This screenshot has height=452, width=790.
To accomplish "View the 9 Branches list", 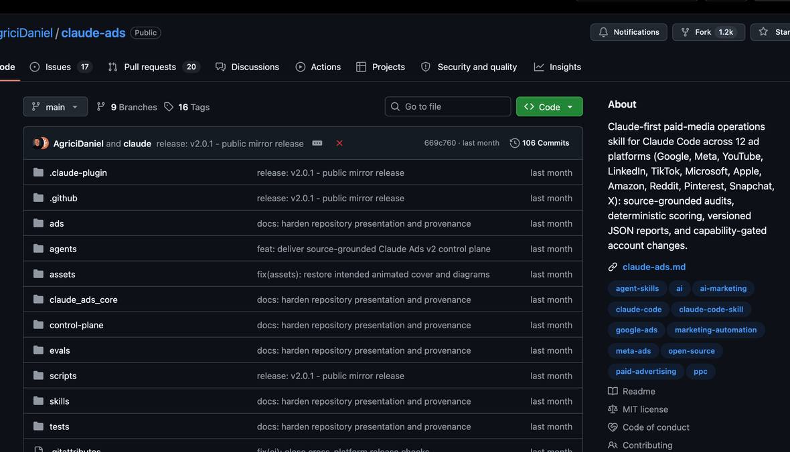I will coord(127,107).
